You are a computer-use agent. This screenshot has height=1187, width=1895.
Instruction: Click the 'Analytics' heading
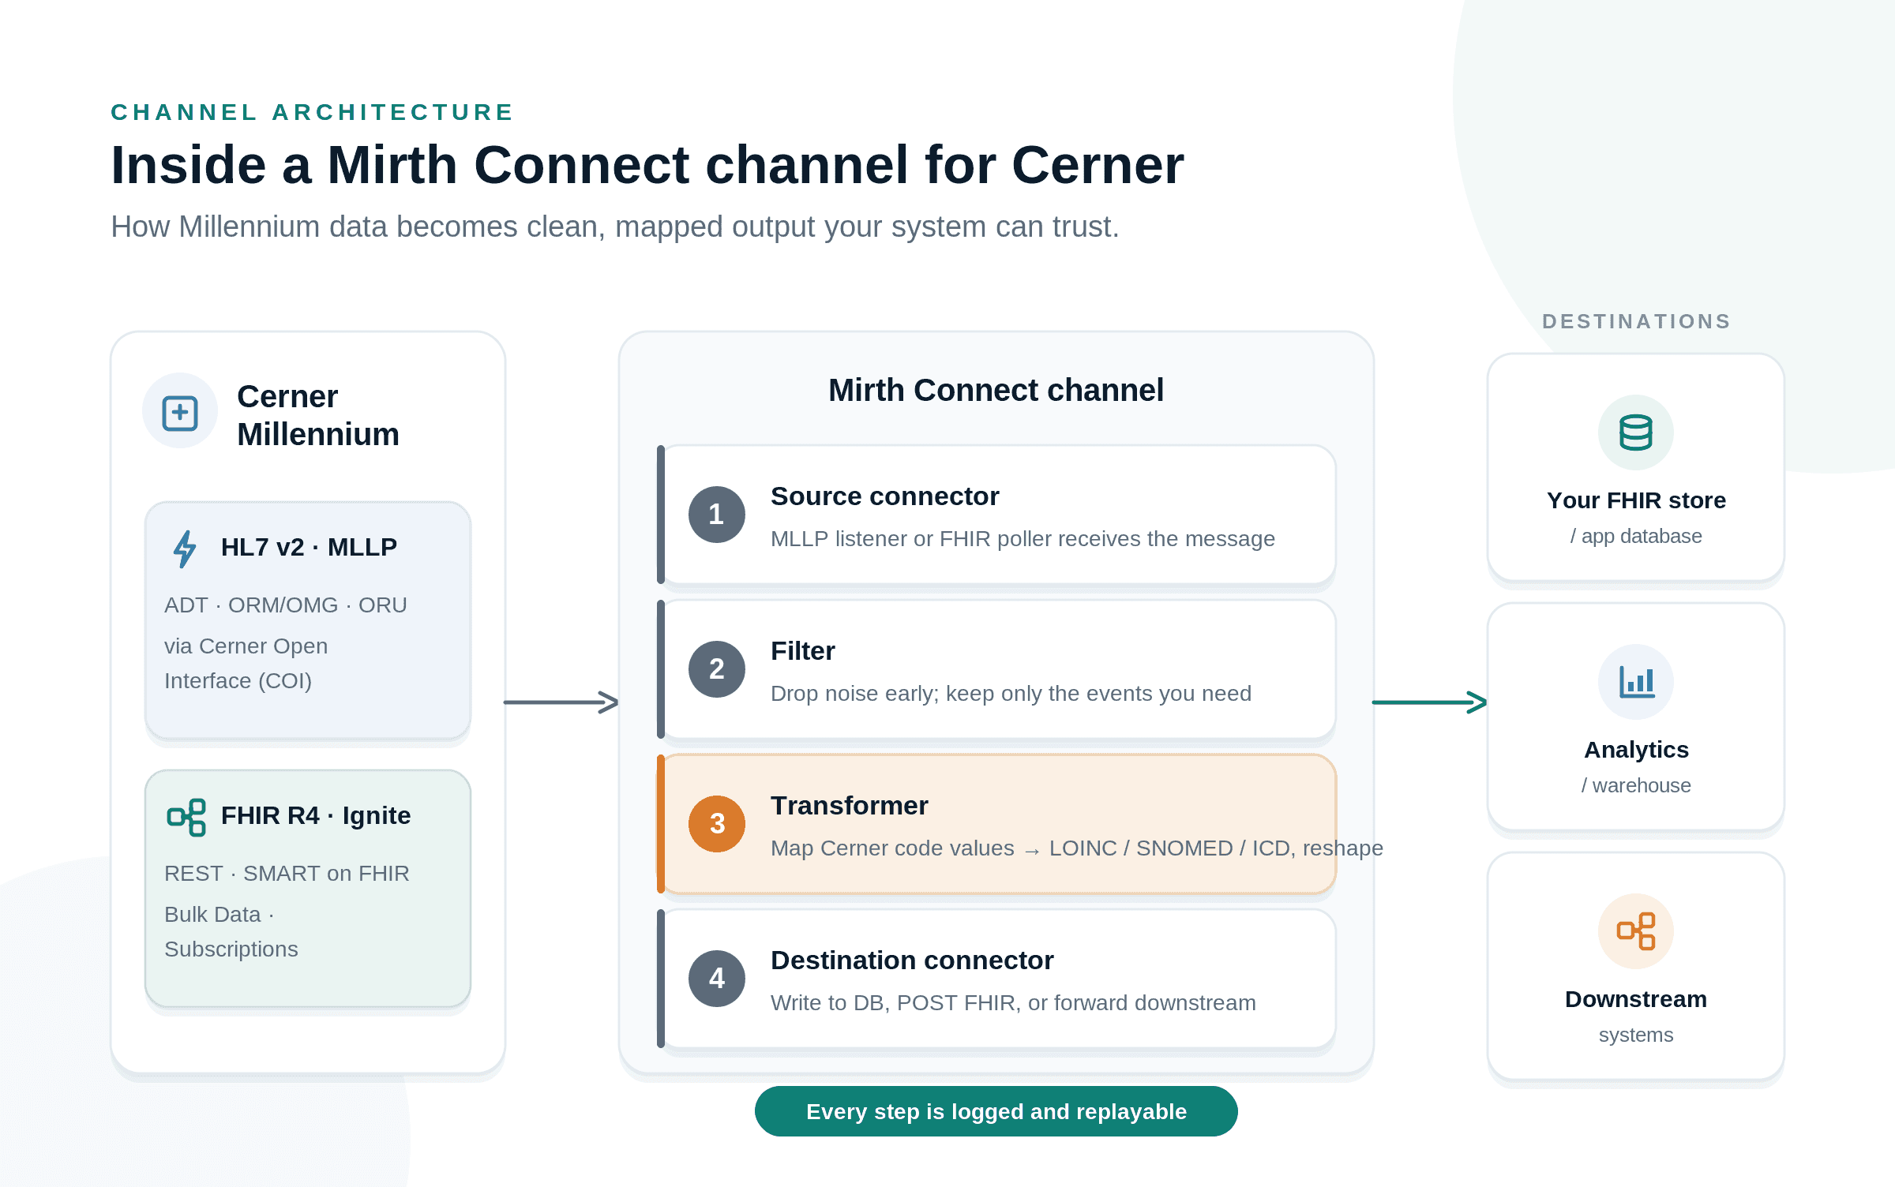coord(1636,750)
